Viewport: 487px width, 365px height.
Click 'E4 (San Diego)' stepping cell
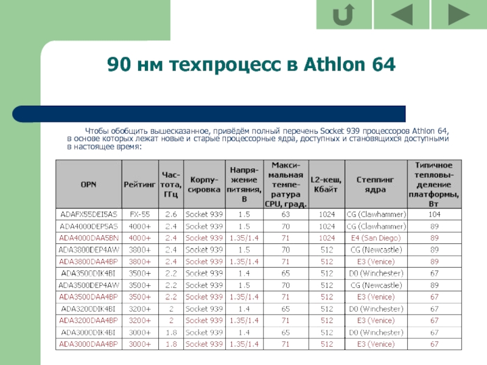click(x=376, y=238)
